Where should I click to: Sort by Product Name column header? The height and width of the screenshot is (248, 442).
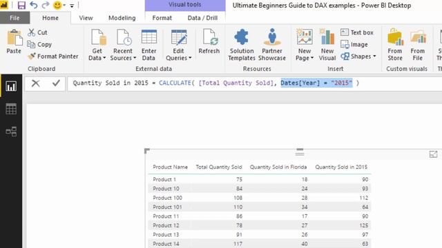point(170,167)
